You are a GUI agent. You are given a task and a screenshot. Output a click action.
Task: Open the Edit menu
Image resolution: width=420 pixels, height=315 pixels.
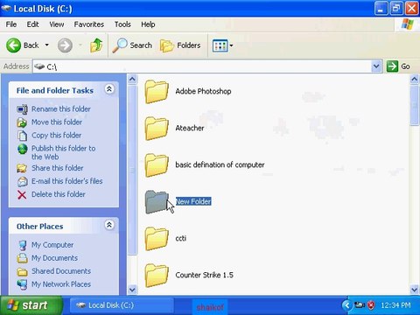coord(32,24)
